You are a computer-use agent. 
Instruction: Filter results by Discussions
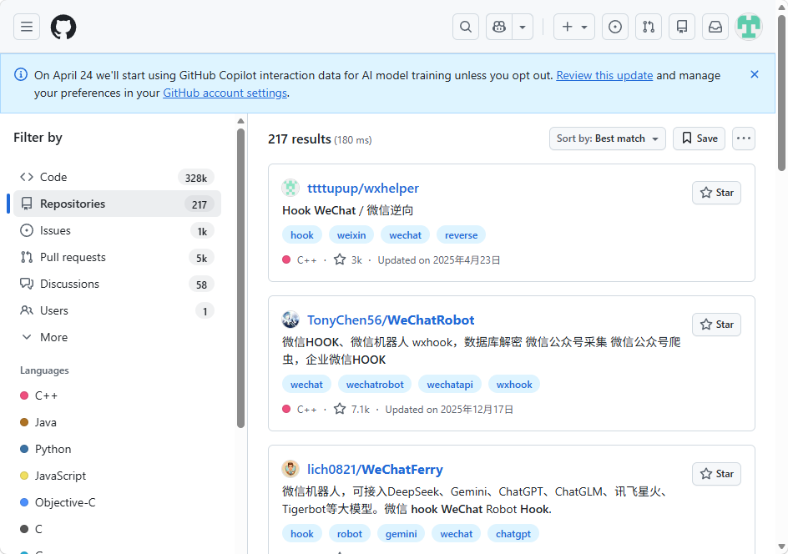pos(117,284)
